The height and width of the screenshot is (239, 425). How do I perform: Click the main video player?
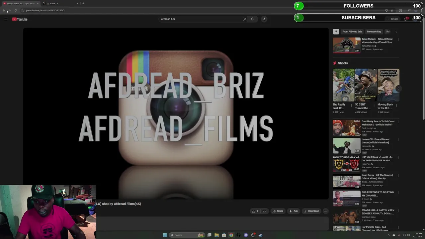176,114
